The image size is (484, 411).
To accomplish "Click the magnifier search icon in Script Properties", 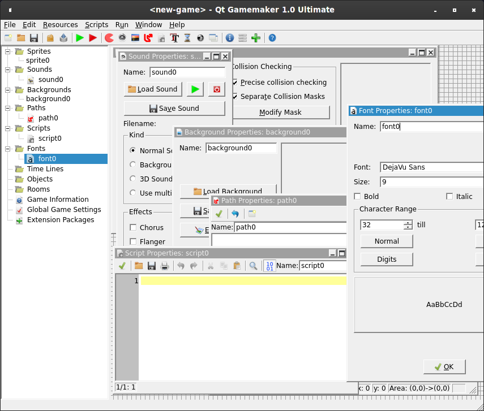I will point(254,266).
